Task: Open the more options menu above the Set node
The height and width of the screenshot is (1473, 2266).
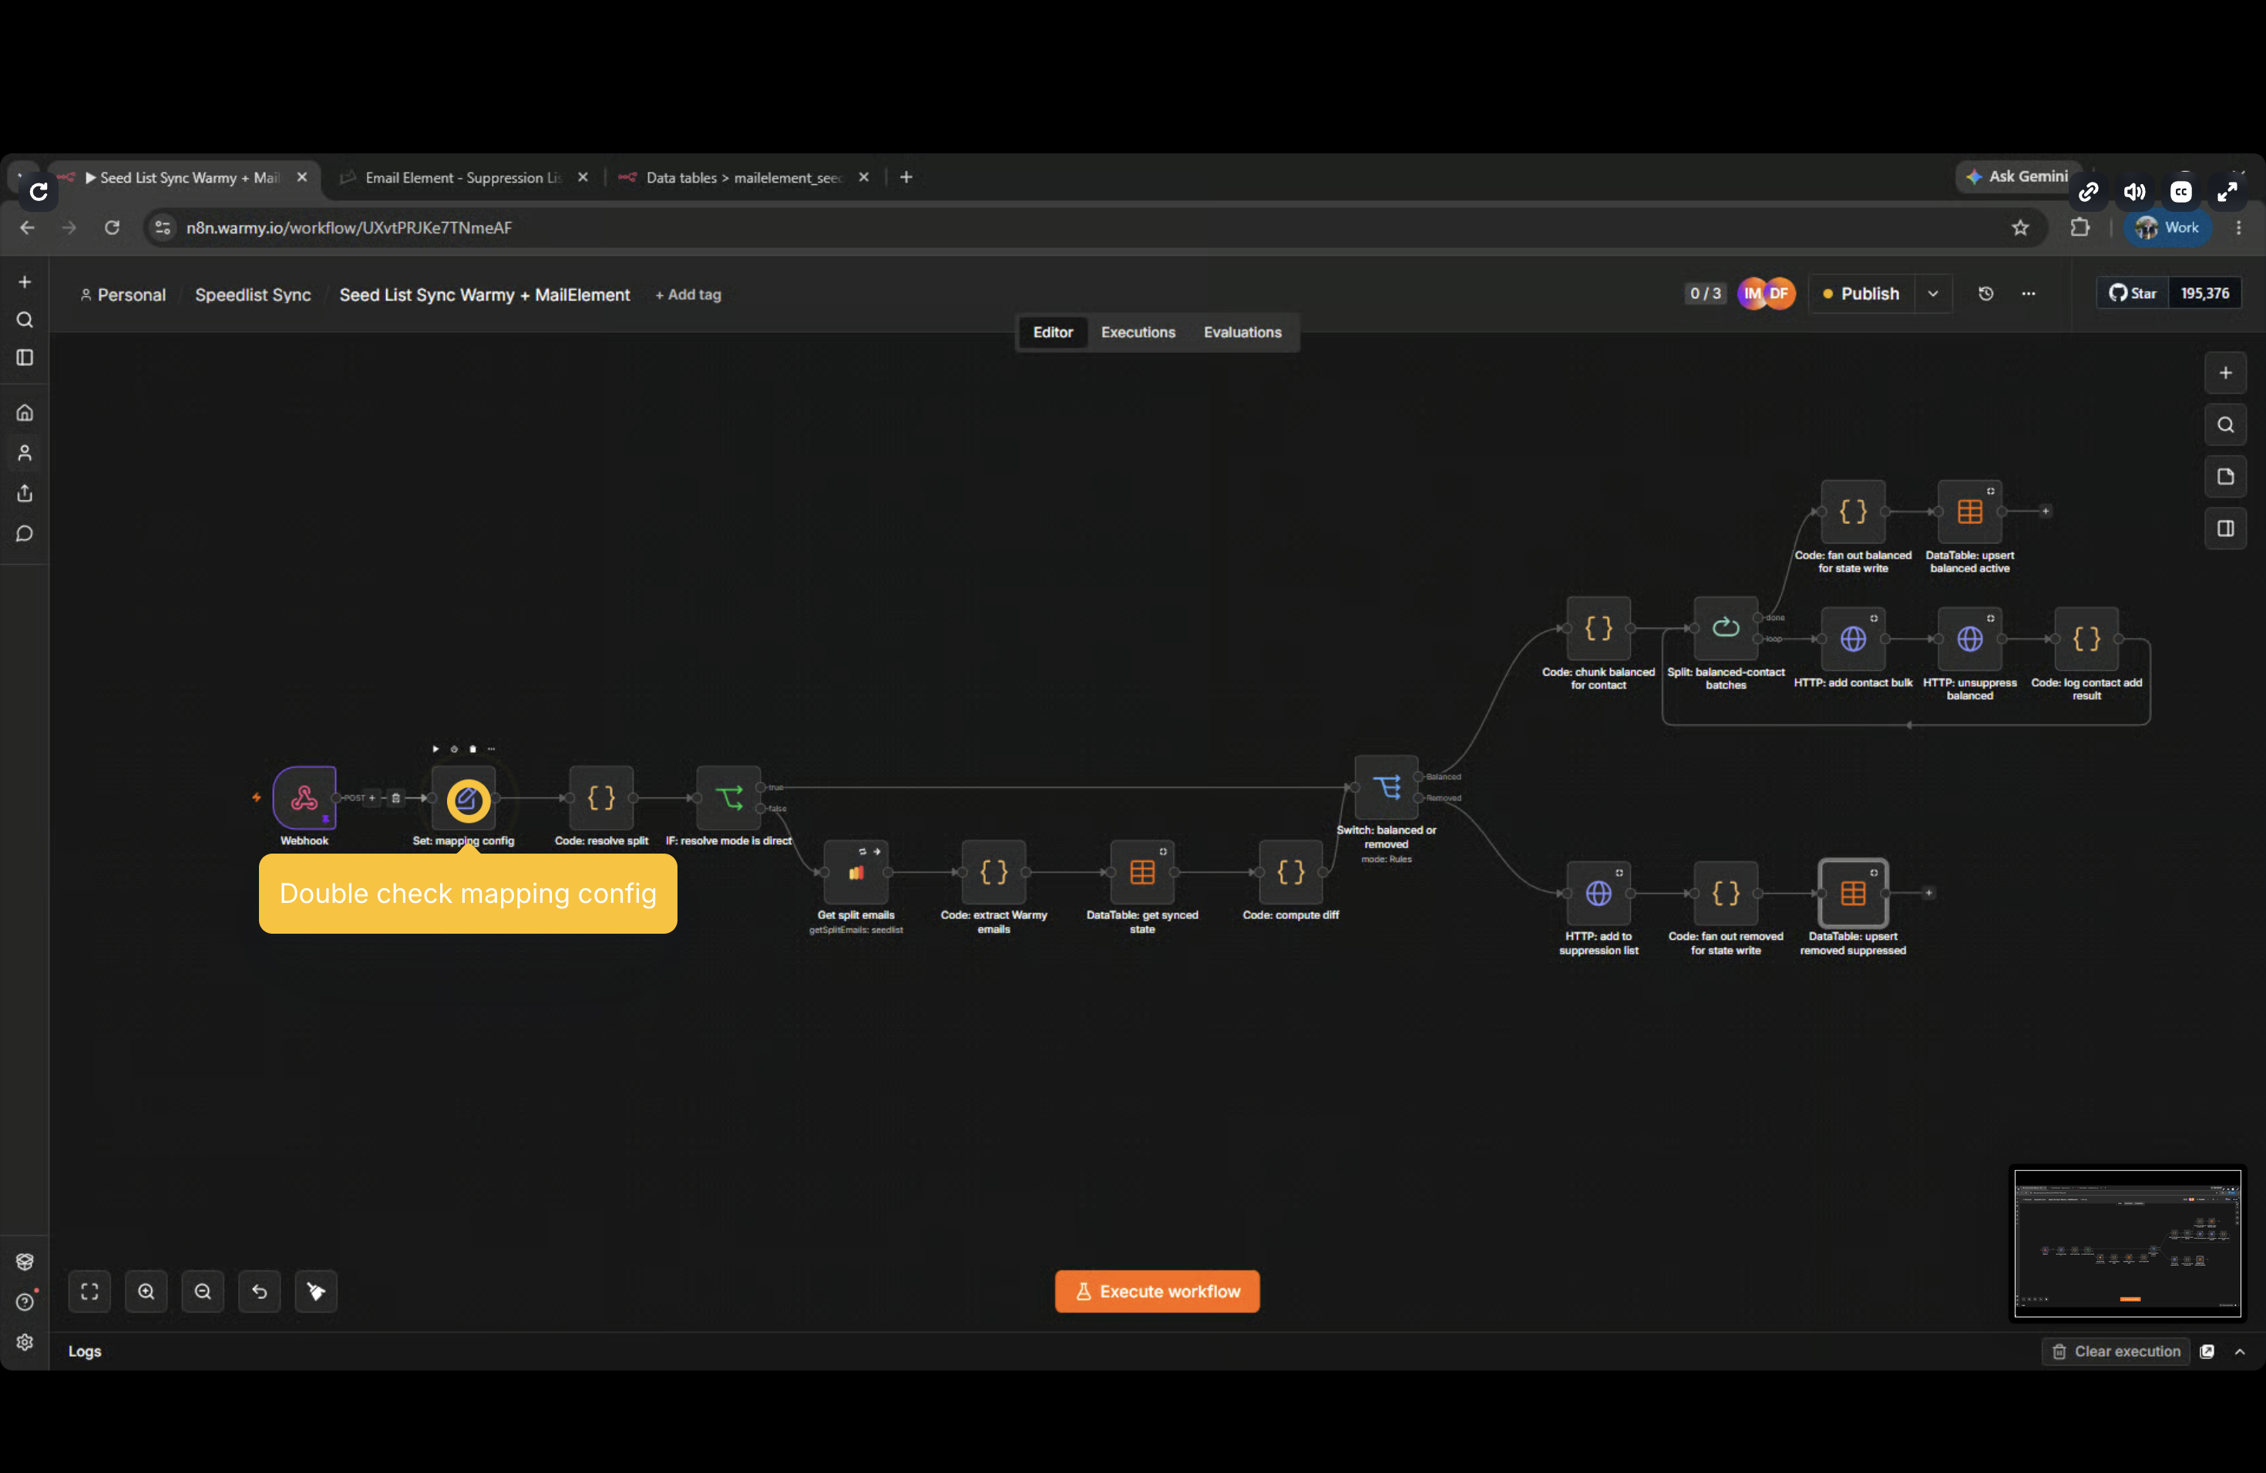Action: coord(491,749)
